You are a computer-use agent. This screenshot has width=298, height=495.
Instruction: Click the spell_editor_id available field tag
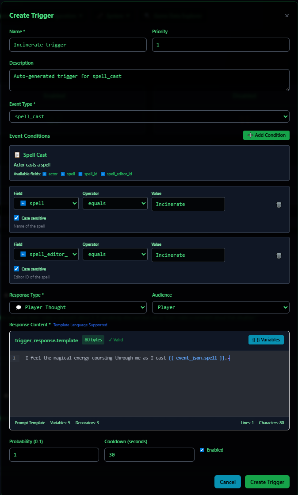[x=116, y=174]
